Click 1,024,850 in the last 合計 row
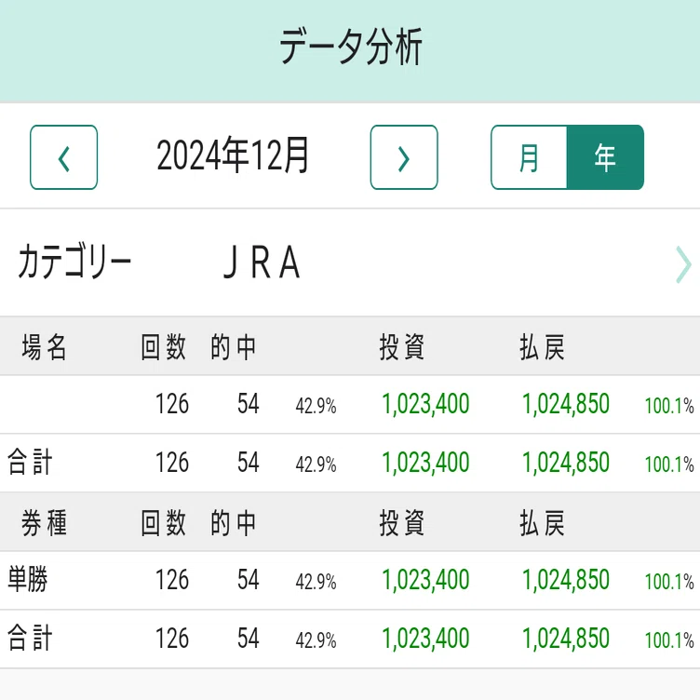Screen dimensions: 700x700 [566, 639]
